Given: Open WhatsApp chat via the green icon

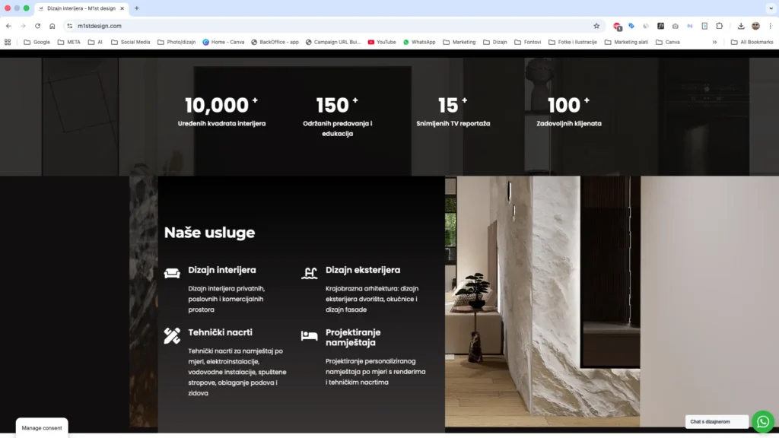Looking at the screenshot, I should coord(763,421).
